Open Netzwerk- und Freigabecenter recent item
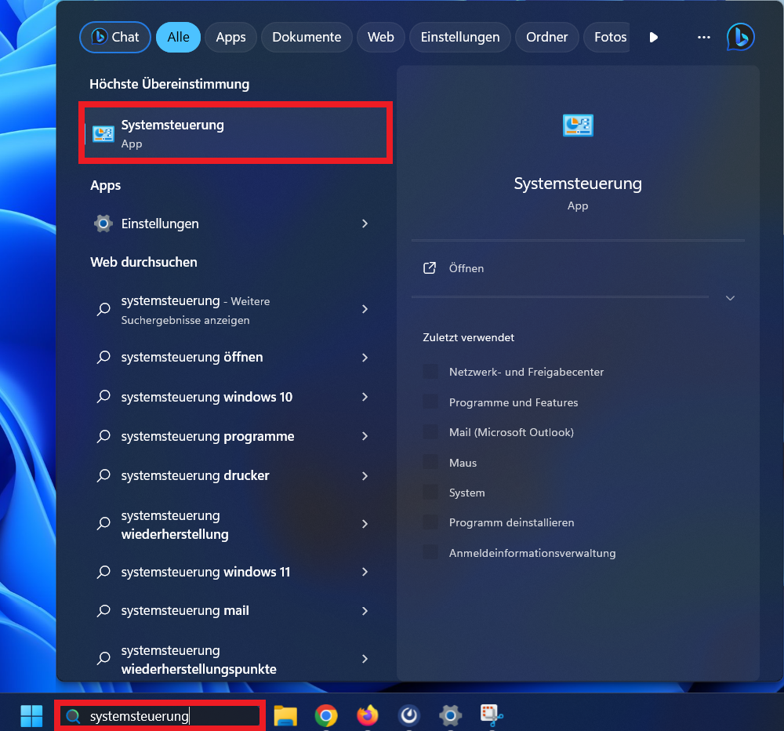The image size is (784, 731). coord(526,372)
